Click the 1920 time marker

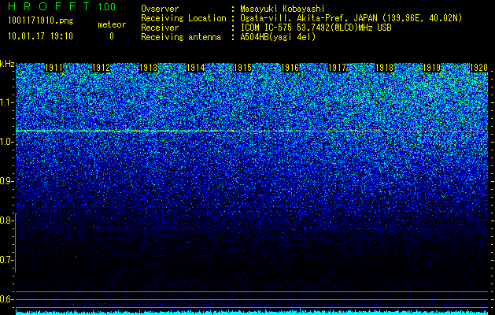[479, 68]
